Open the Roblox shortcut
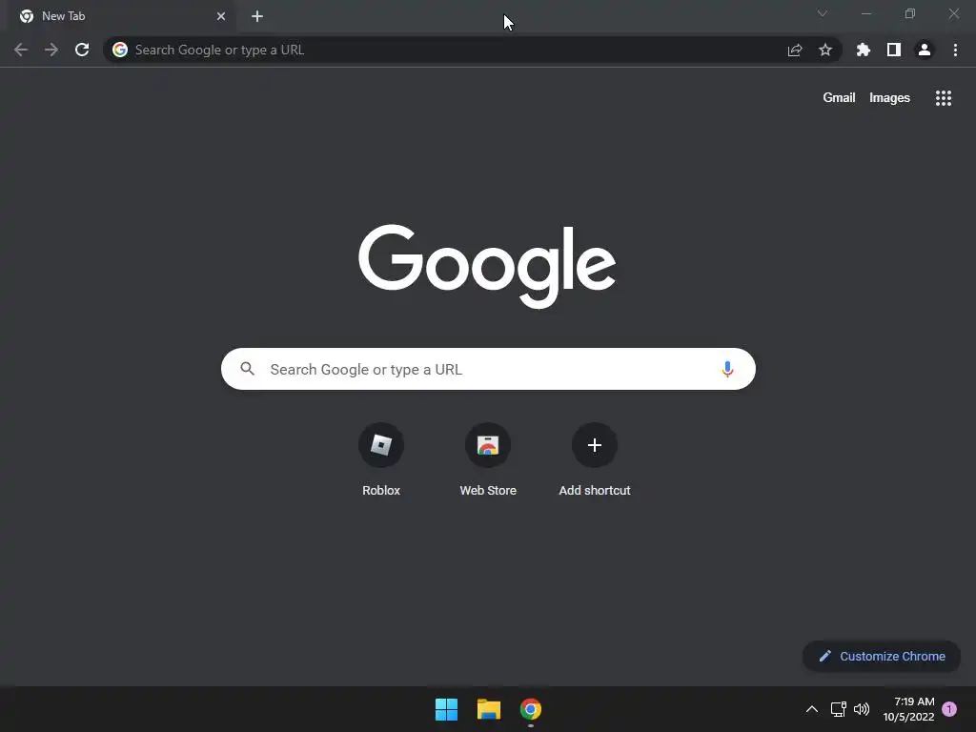The image size is (976, 732). 381,460
